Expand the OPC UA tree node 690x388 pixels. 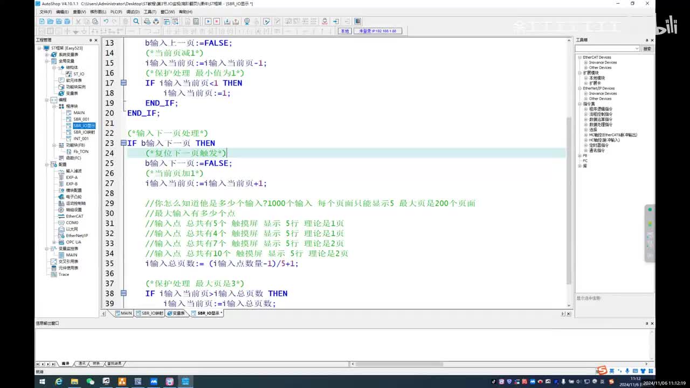[54, 242]
